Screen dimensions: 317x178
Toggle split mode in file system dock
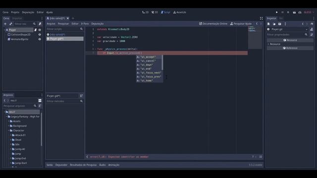coord(40,100)
